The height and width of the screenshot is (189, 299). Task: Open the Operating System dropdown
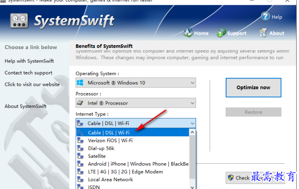coord(136,82)
